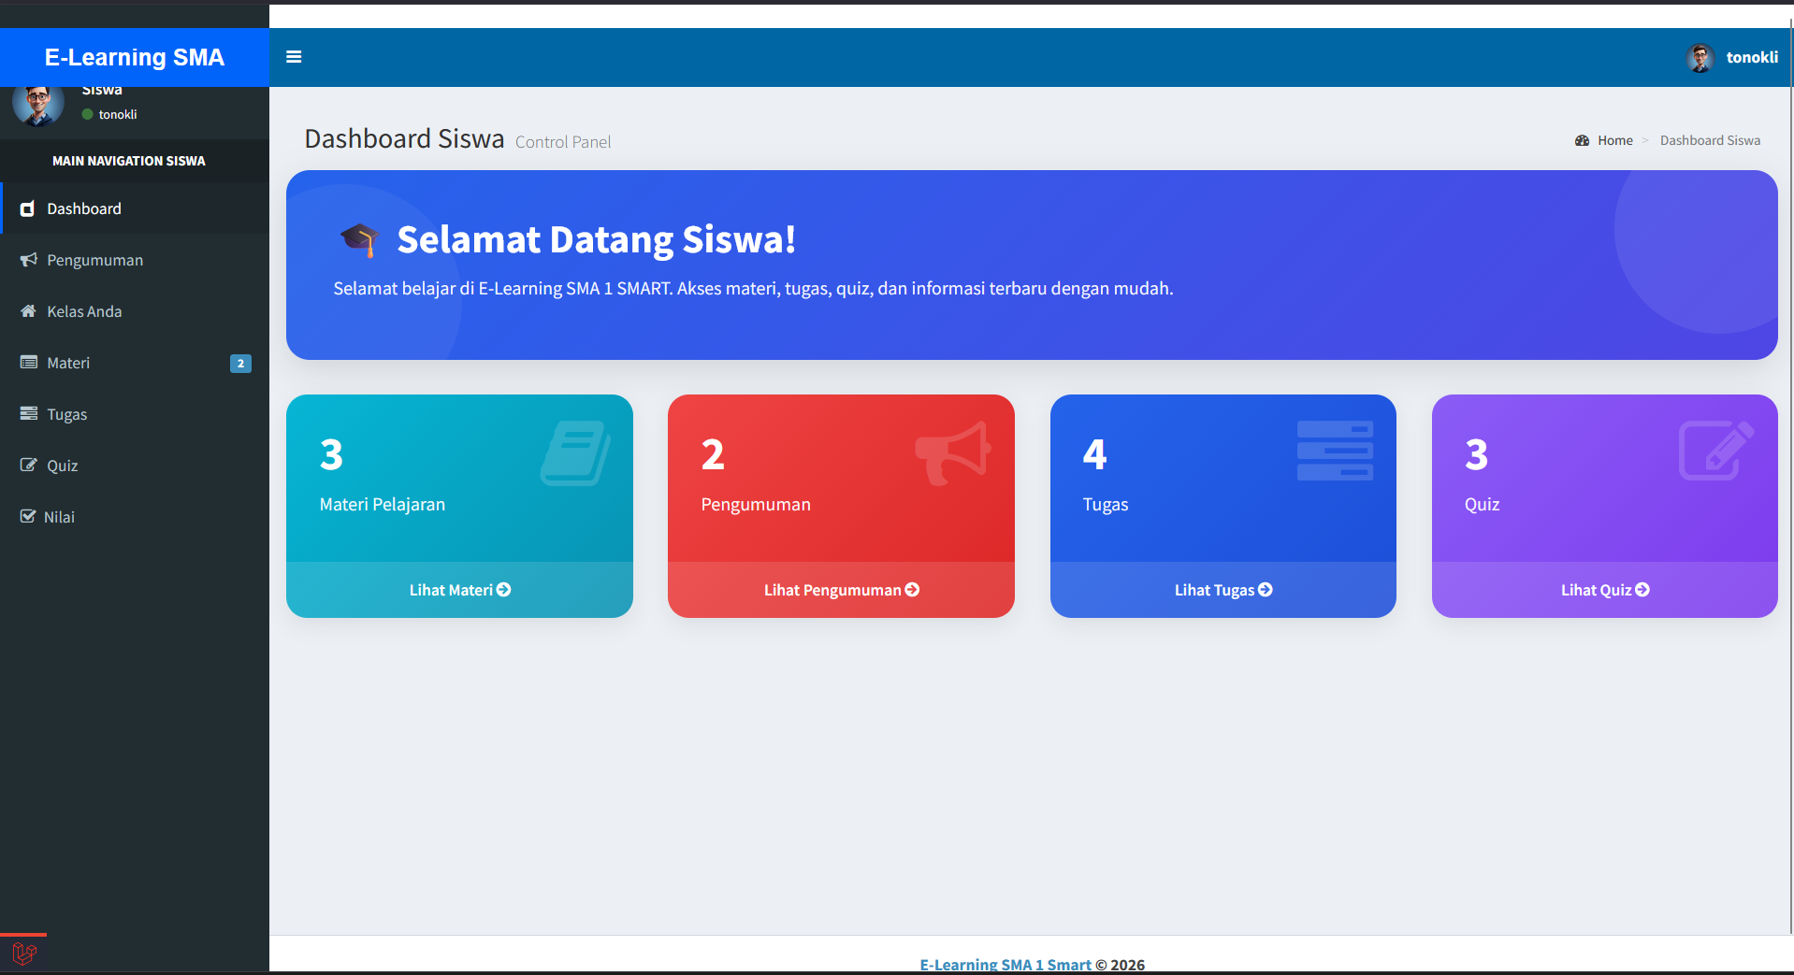The width and height of the screenshot is (1794, 975).
Task: Click the pencil edit icon on Quiz card
Action: pos(1716,451)
